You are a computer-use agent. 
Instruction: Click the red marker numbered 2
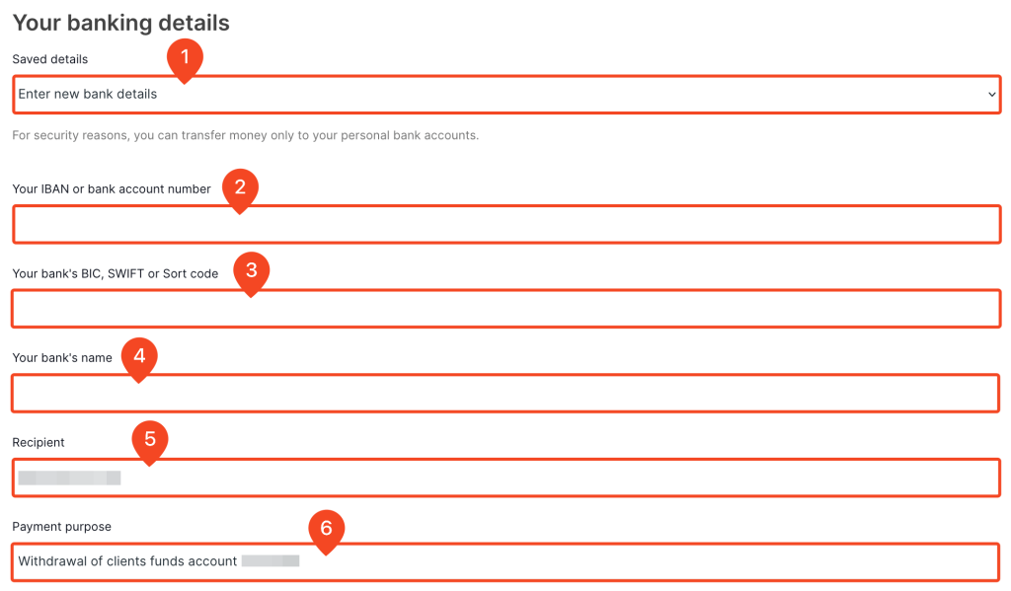(x=240, y=186)
